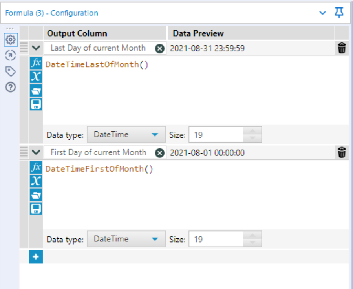This screenshot has width=353, height=289.
Task: Open the configuration window dropdown arrow
Action: 323,13
